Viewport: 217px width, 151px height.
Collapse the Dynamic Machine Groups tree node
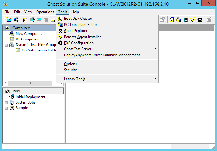[6, 45]
